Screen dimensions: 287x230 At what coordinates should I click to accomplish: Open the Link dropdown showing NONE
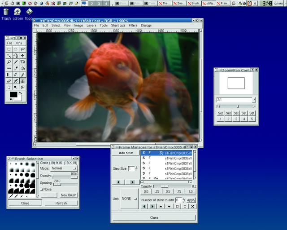coord(129,198)
